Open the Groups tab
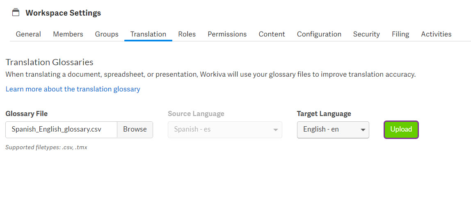Viewport: 471px width, 198px height. click(107, 34)
